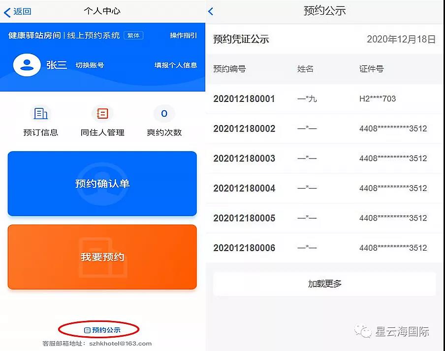Select booking record 202012180001

(x=244, y=99)
